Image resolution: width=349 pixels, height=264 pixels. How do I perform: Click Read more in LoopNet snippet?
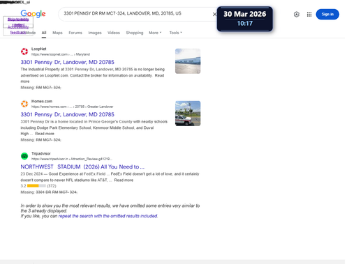click(159, 75)
